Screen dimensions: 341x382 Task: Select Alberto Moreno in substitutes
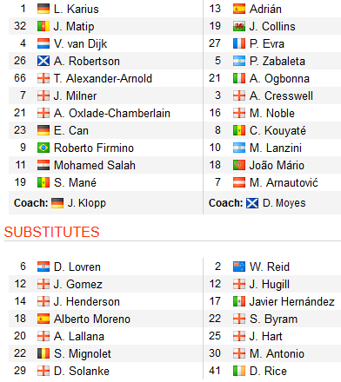(x=92, y=319)
